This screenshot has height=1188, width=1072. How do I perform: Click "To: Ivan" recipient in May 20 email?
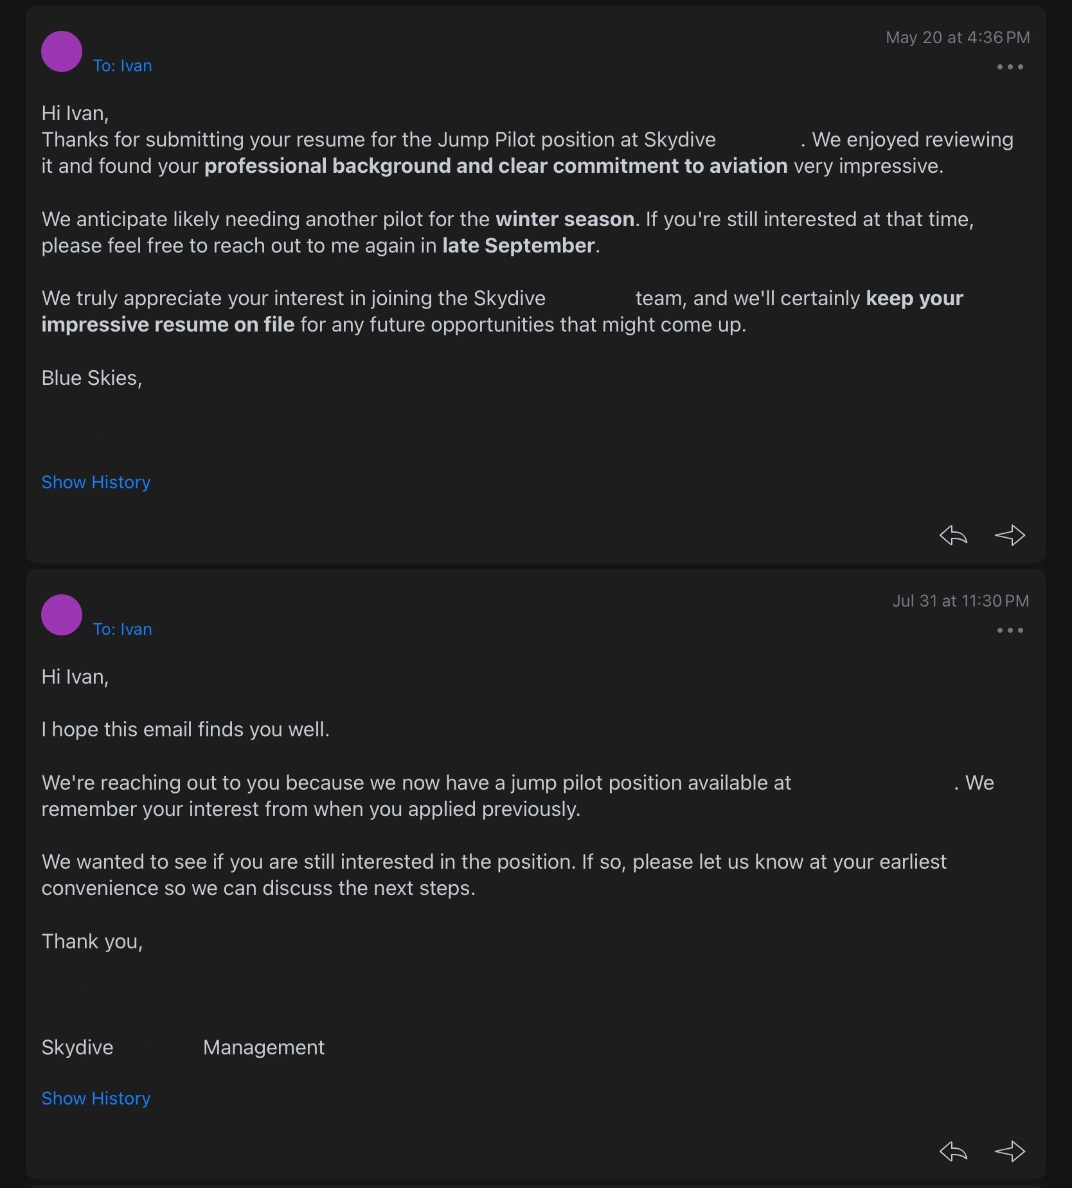[x=122, y=66]
